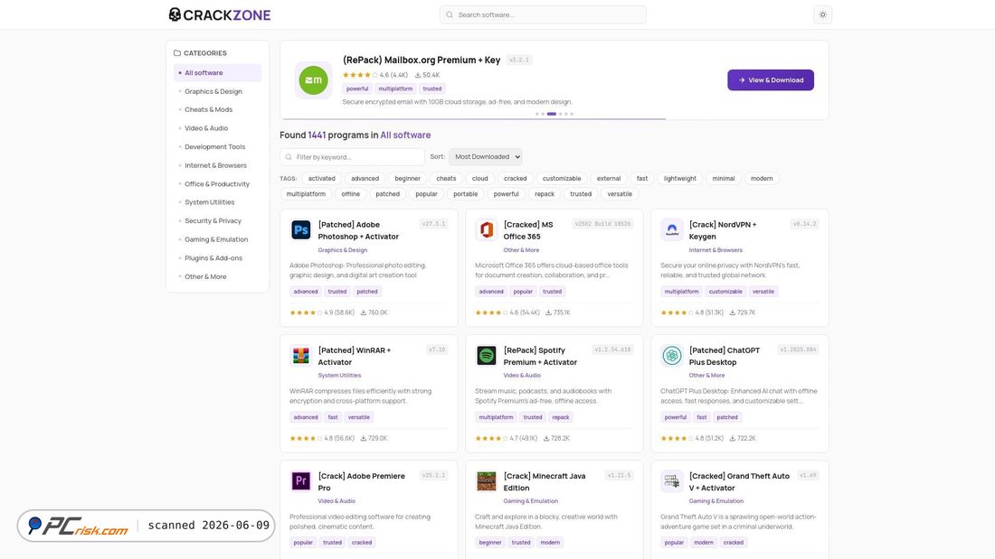Open the Minecraft Java Edition icon
The height and width of the screenshot is (559, 995).
486,481
